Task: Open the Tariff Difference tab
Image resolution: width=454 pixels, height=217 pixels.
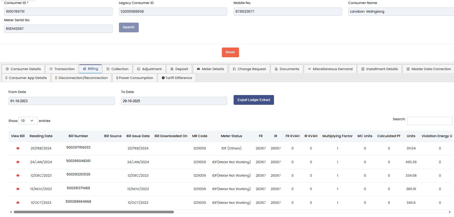Action: [x=177, y=78]
